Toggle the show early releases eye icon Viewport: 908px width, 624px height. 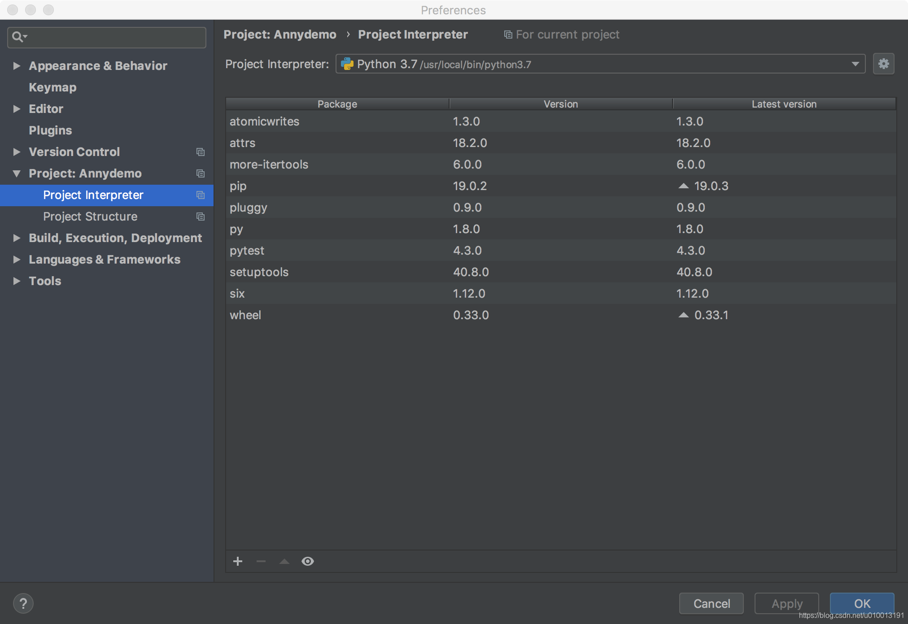pyautogui.click(x=308, y=561)
